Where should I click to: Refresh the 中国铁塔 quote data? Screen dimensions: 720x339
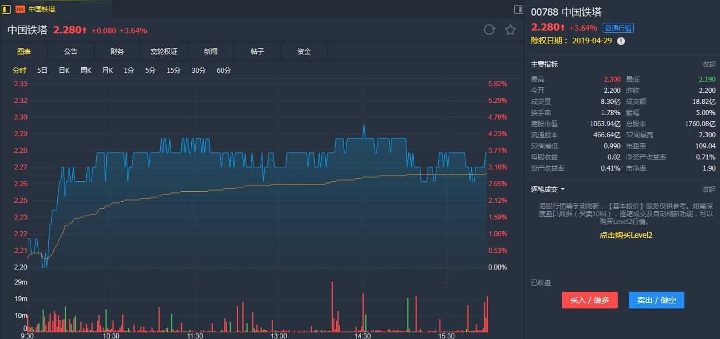click(489, 30)
